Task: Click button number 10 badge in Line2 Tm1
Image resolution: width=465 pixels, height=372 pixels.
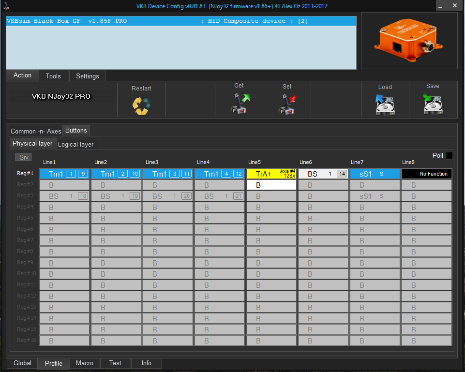Action: coord(135,174)
